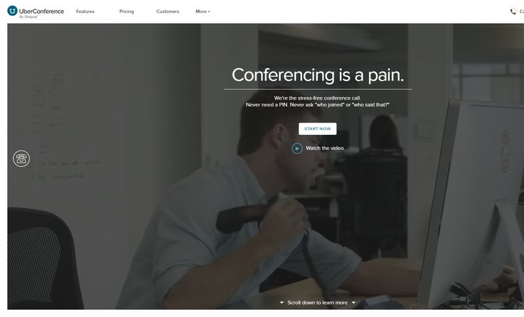524x317 pixels.
Task: Click 'Scroll down to learn more' text
Action: point(318,303)
